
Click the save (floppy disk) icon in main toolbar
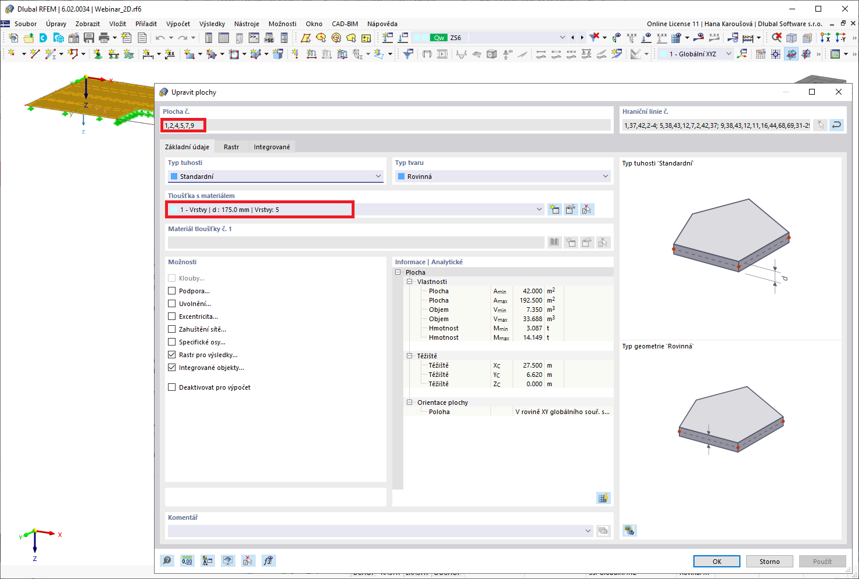tap(89, 38)
